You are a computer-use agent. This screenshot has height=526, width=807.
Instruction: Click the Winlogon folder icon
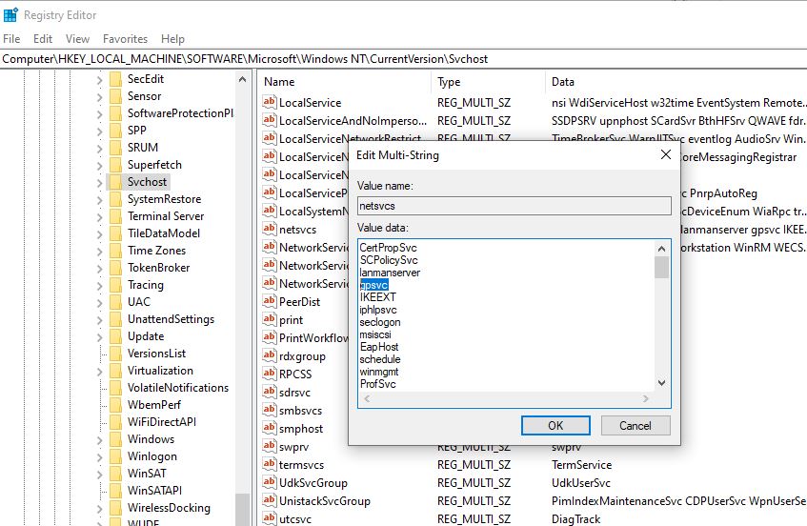[x=116, y=456]
